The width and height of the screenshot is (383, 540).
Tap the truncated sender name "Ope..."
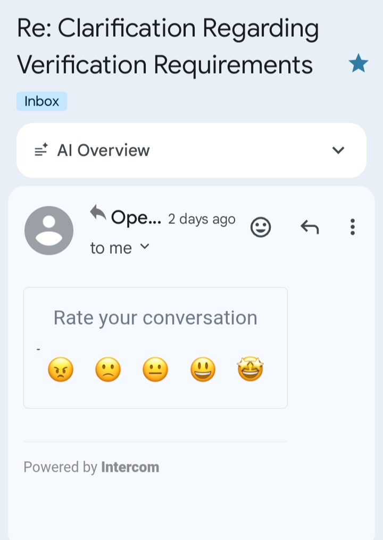click(136, 218)
